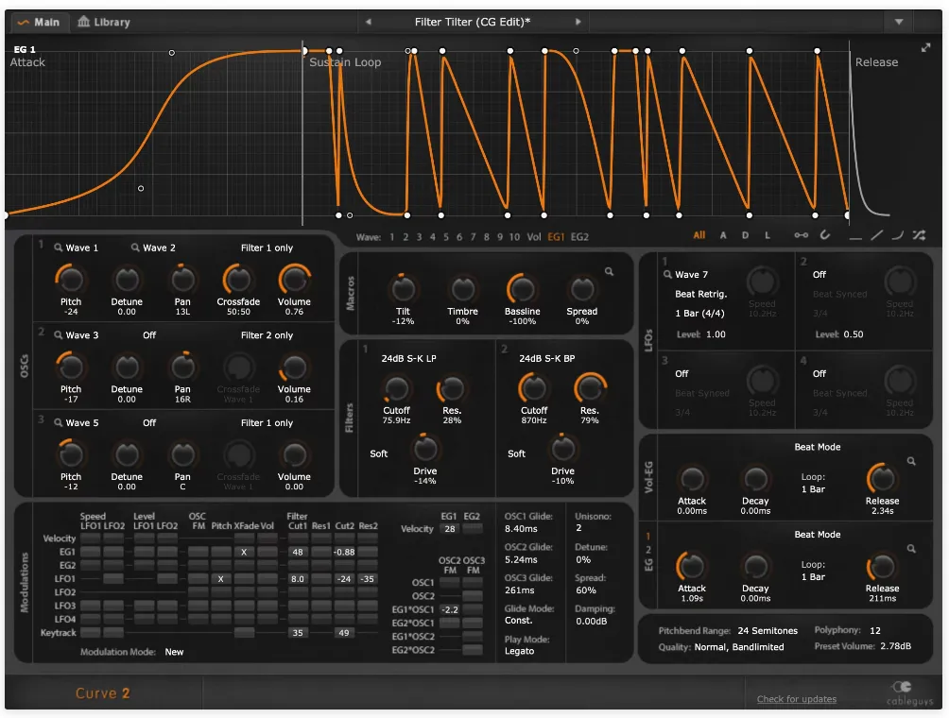This screenshot has width=949, height=718.
Task: Switch to the Main tab
Action: pyautogui.click(x=40, y=22)
